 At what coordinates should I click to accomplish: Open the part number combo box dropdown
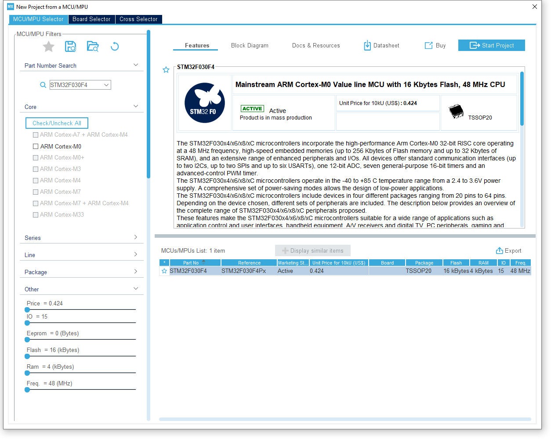click(106, 85)
